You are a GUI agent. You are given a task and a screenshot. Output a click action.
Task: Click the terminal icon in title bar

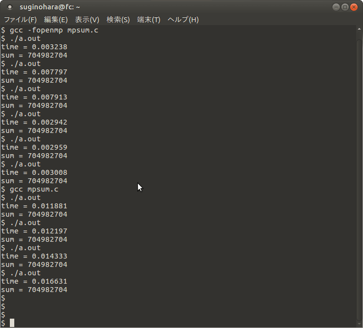click(10, 7)
